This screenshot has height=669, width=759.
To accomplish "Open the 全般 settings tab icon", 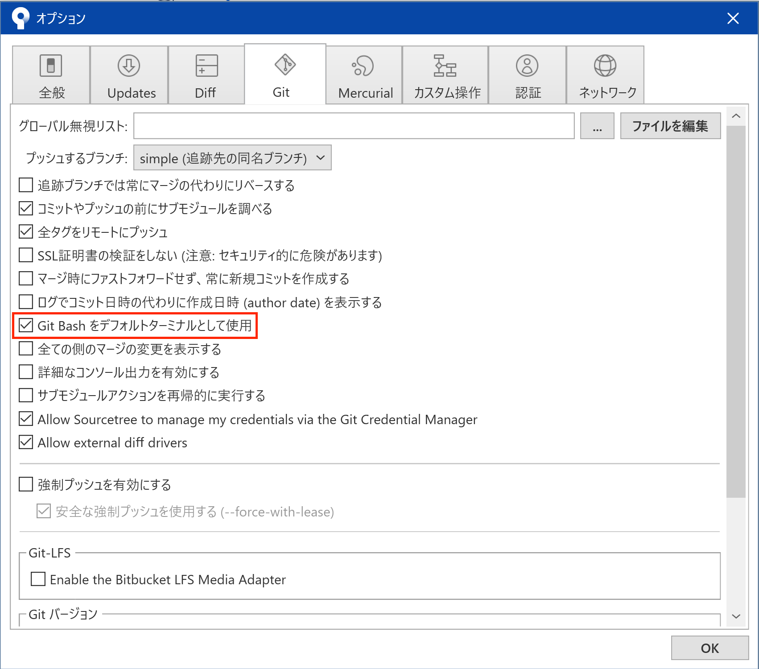I will (x=51, y=66).
